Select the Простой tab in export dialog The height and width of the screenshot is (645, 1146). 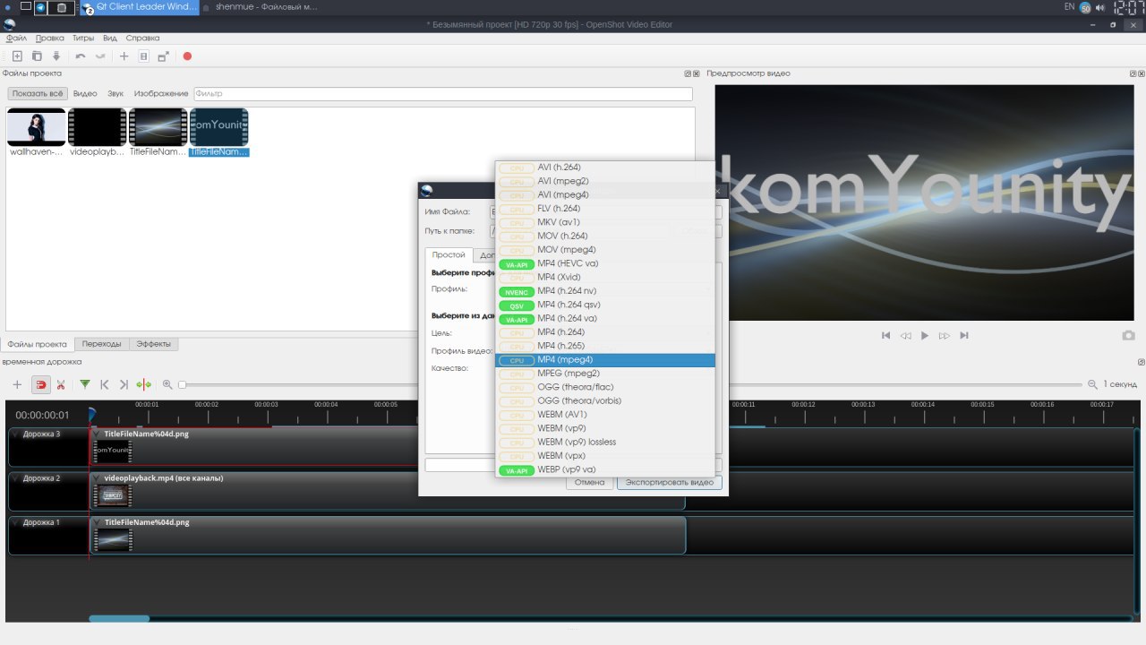(x=449, y=255)
